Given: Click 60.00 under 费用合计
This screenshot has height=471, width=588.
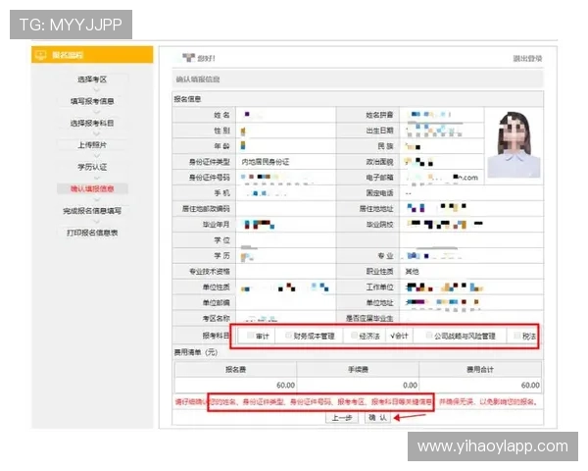Looking at the screenshot, I should coord(530,385).
